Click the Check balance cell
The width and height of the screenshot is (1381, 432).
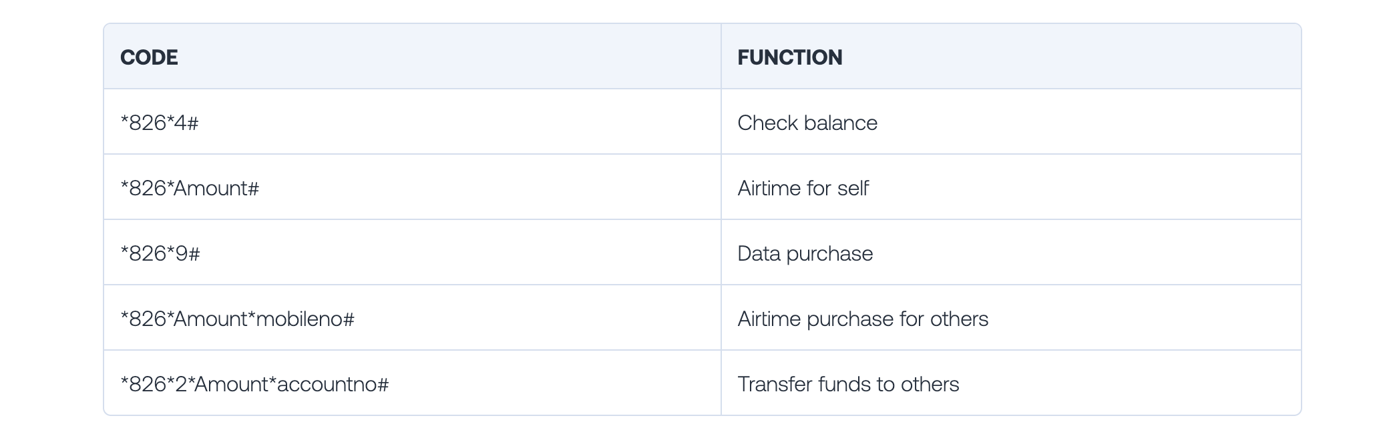pyautogui.click(x=1011, y=122)
